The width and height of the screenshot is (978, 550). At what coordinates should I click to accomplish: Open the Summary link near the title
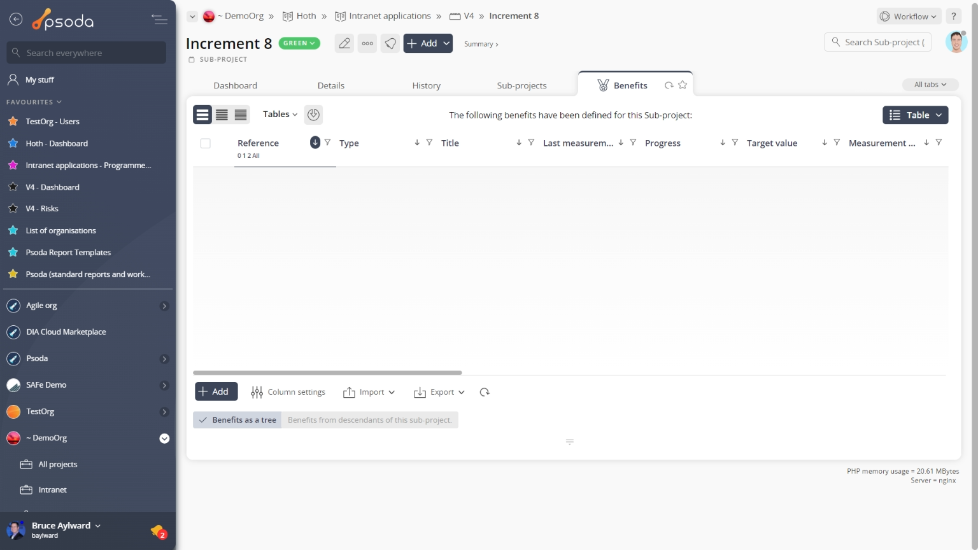pyautogui.click(x=481, y=44)
